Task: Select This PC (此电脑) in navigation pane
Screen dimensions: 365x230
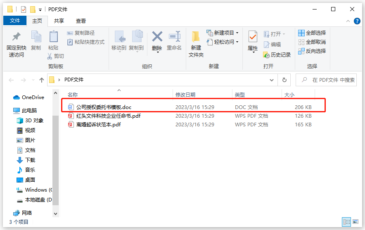Action: point(25,111)
